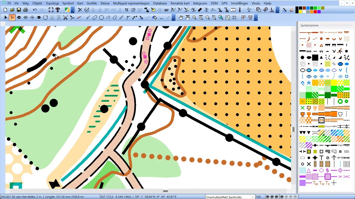Pick the yellow color swatch
Viewport: 355px width, 199px height.
pyautogui.click(x=300, y=12)
